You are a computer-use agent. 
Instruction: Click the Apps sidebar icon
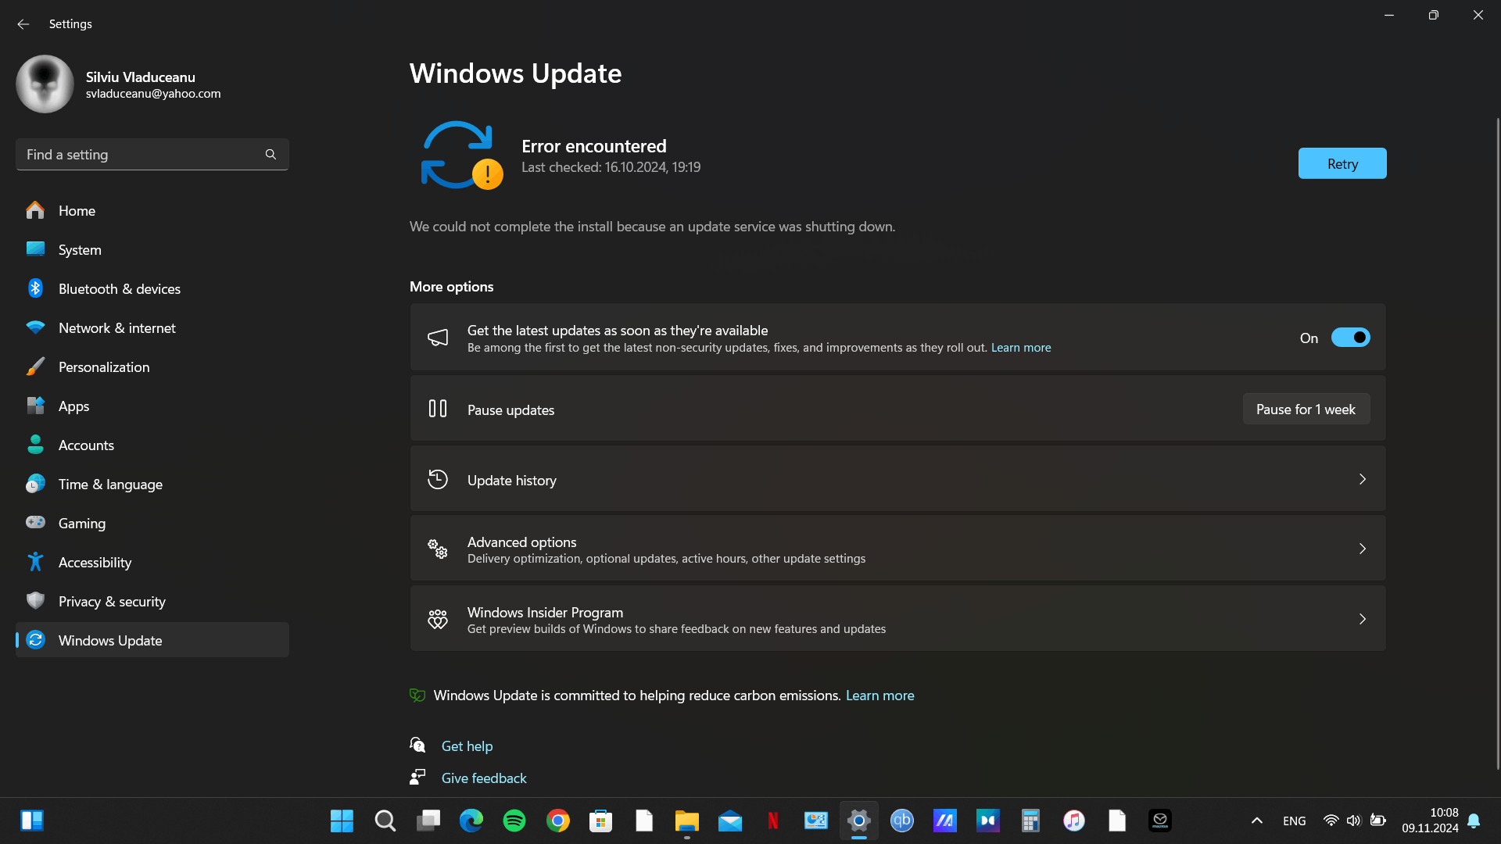[x=35, y=406]
